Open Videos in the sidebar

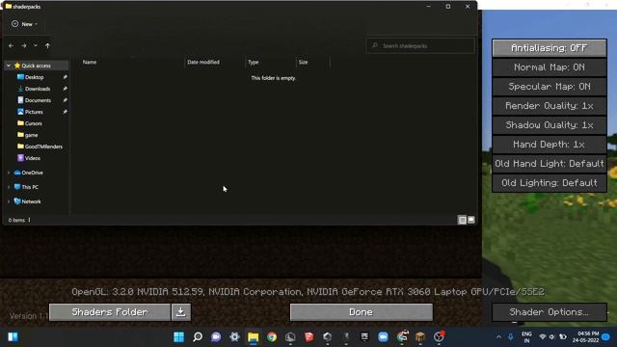click(x=32, y=158)
